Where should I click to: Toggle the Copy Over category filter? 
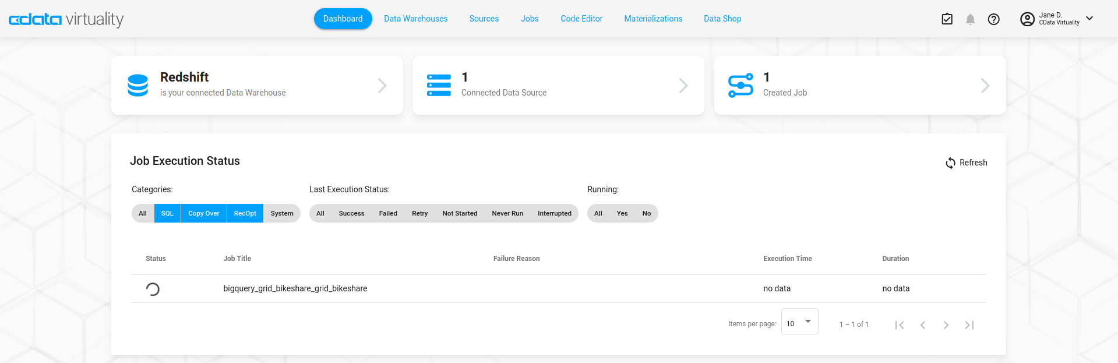point(203,213)
